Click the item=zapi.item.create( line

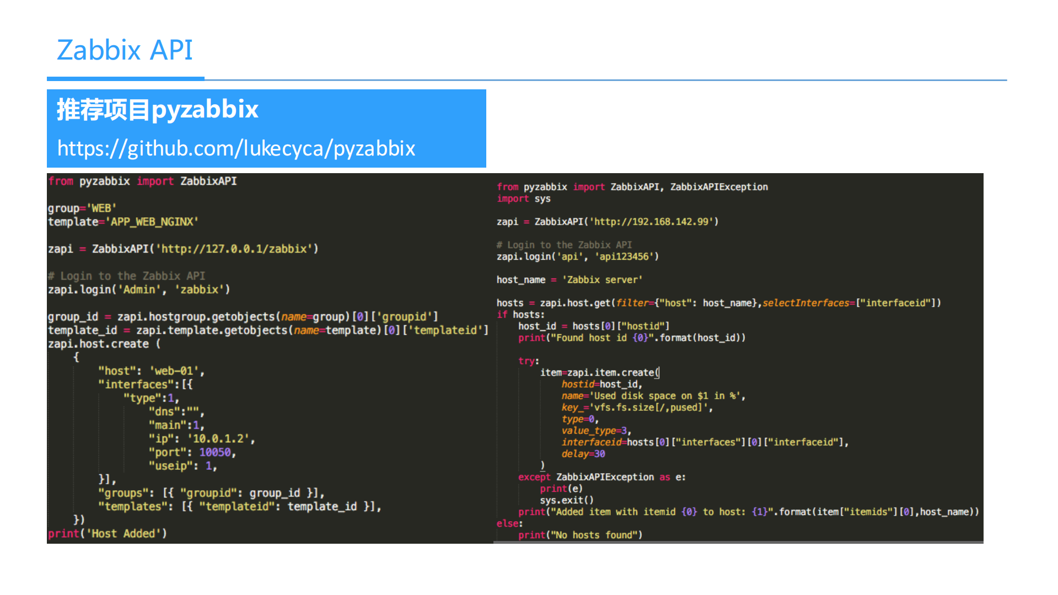pos(599,373)
